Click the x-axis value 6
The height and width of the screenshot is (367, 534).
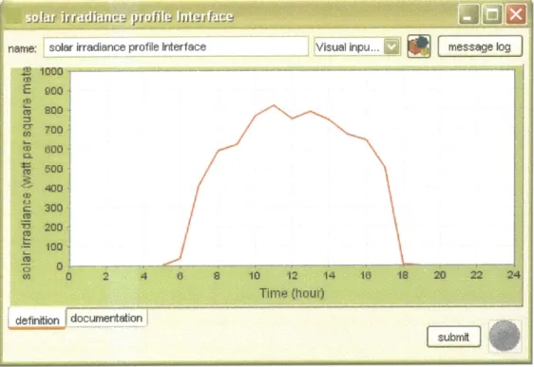coord(180,275)
